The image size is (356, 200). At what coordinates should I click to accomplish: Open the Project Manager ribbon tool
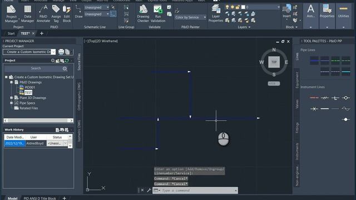tap(11, 14)
